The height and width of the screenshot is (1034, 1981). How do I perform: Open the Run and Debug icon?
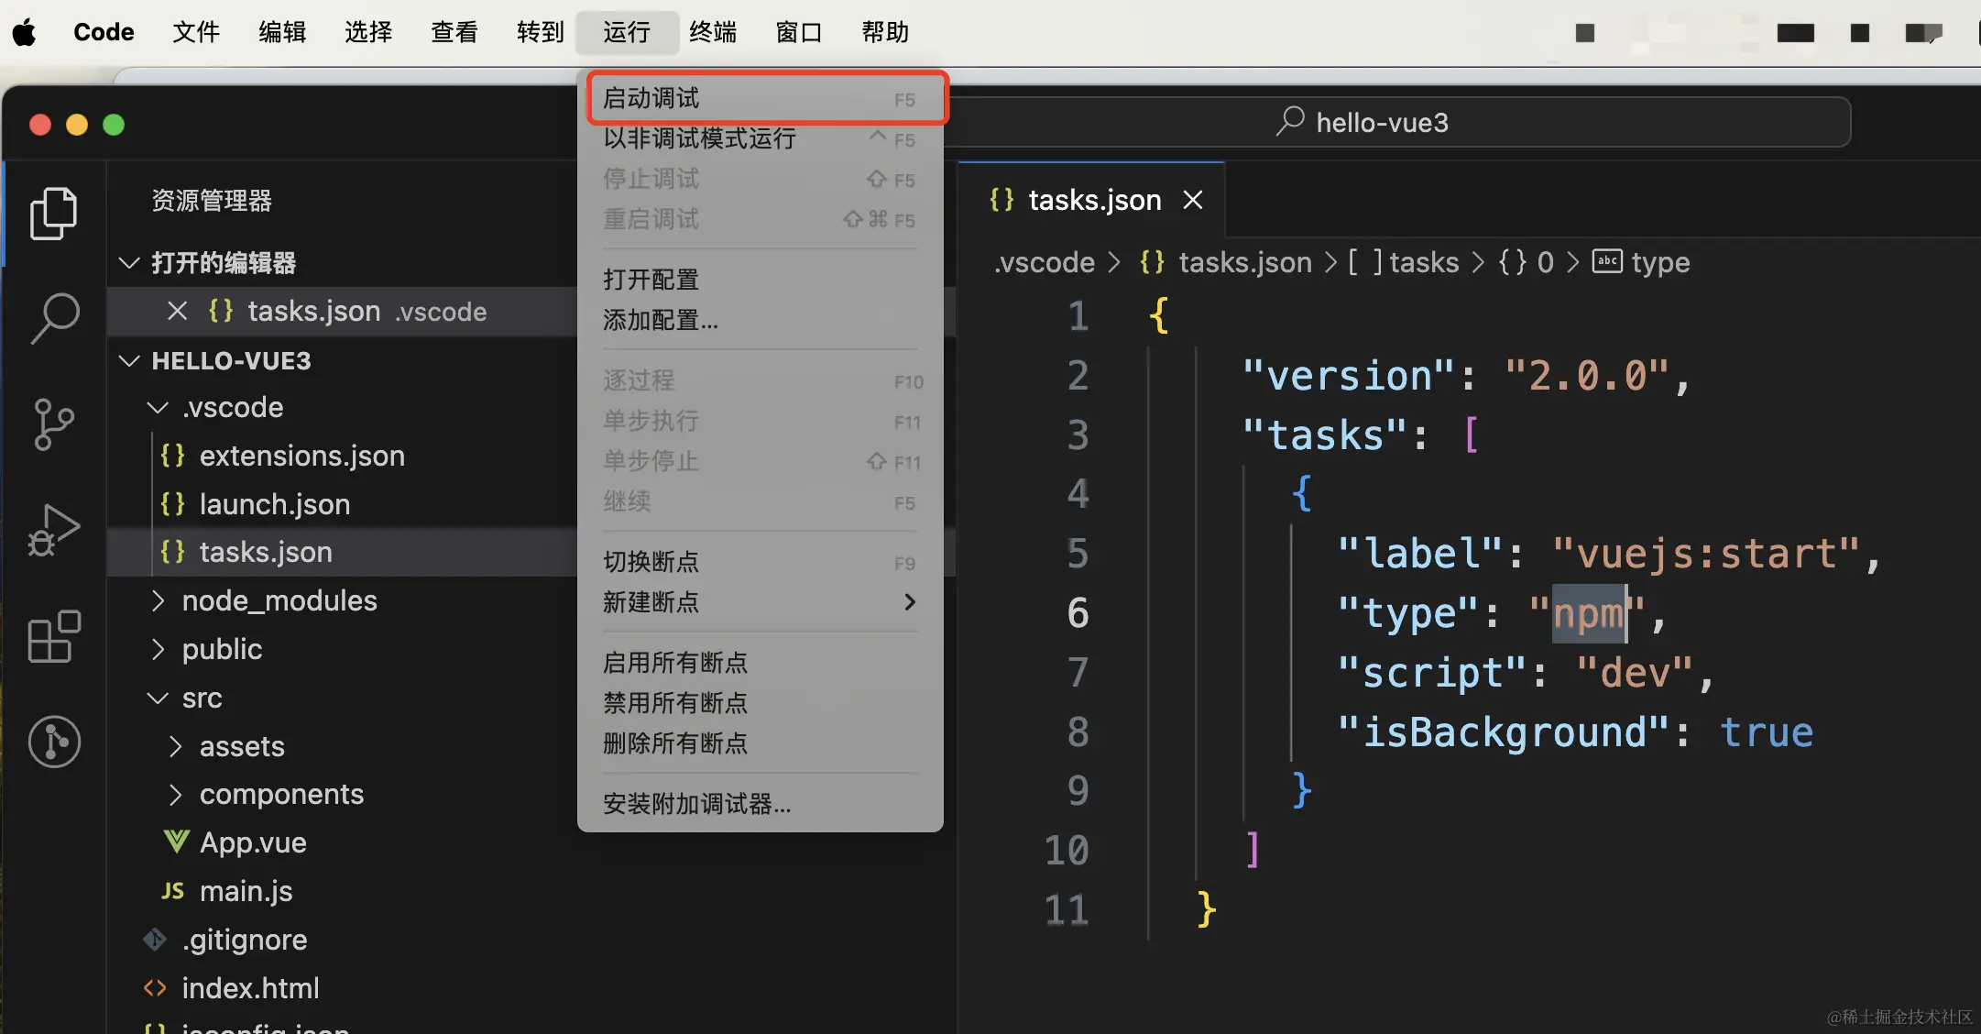pos(54,530)
